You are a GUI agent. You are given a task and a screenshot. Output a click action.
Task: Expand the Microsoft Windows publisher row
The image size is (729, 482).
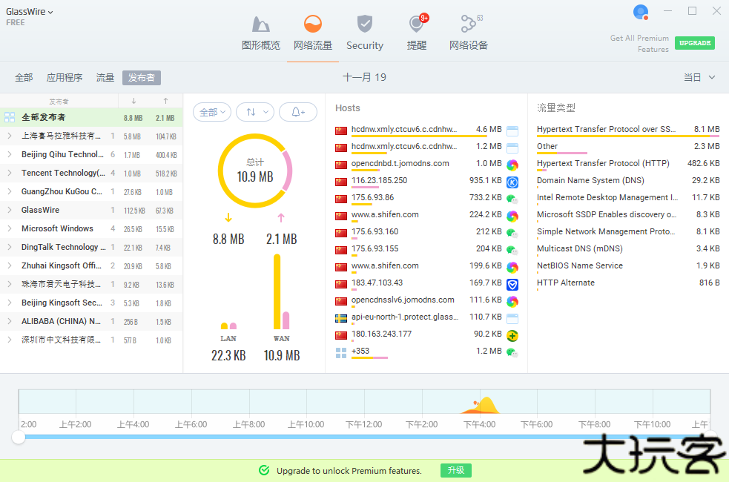click(x=10, y=228)
